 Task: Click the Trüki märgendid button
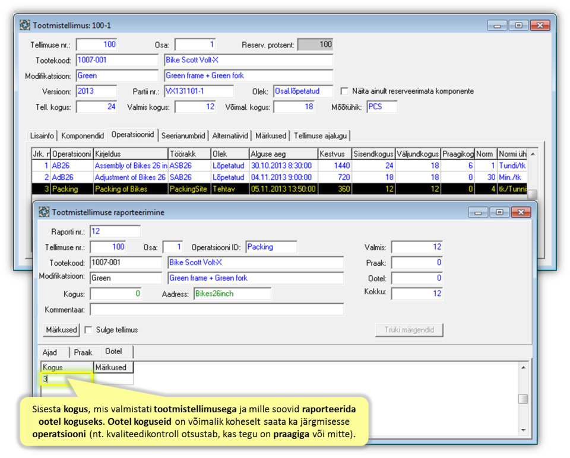pyautogui.click(x=409, y=330)
